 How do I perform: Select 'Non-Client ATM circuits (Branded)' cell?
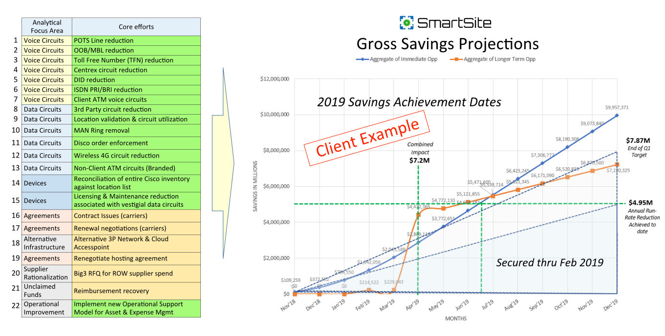tap(136, 168)
